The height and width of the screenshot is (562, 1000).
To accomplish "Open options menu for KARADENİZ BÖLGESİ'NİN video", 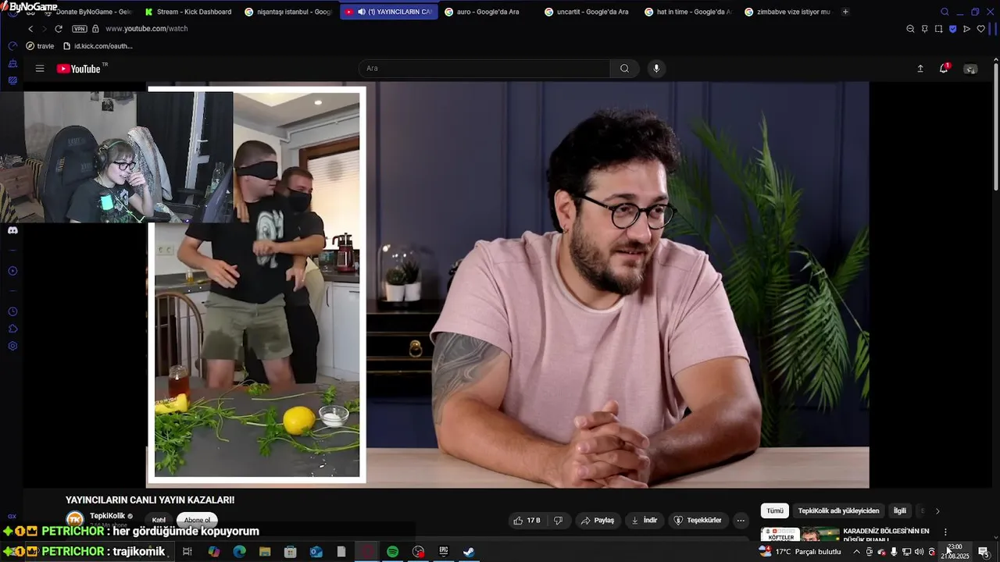I will 945,532.
